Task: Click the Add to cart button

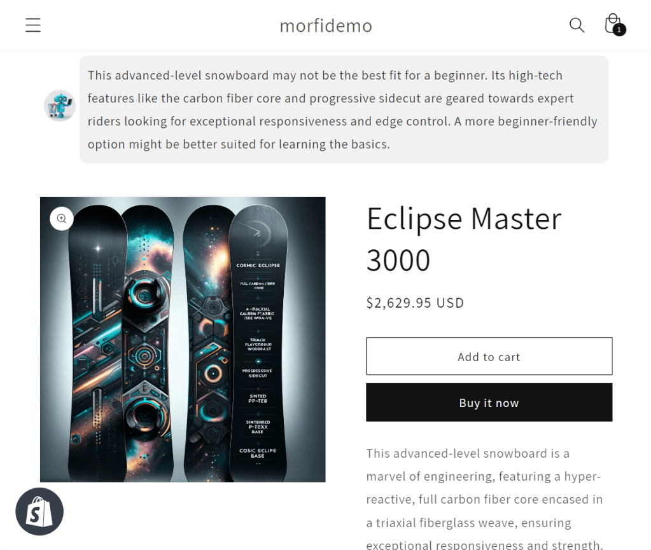Action: coord(489,356)
